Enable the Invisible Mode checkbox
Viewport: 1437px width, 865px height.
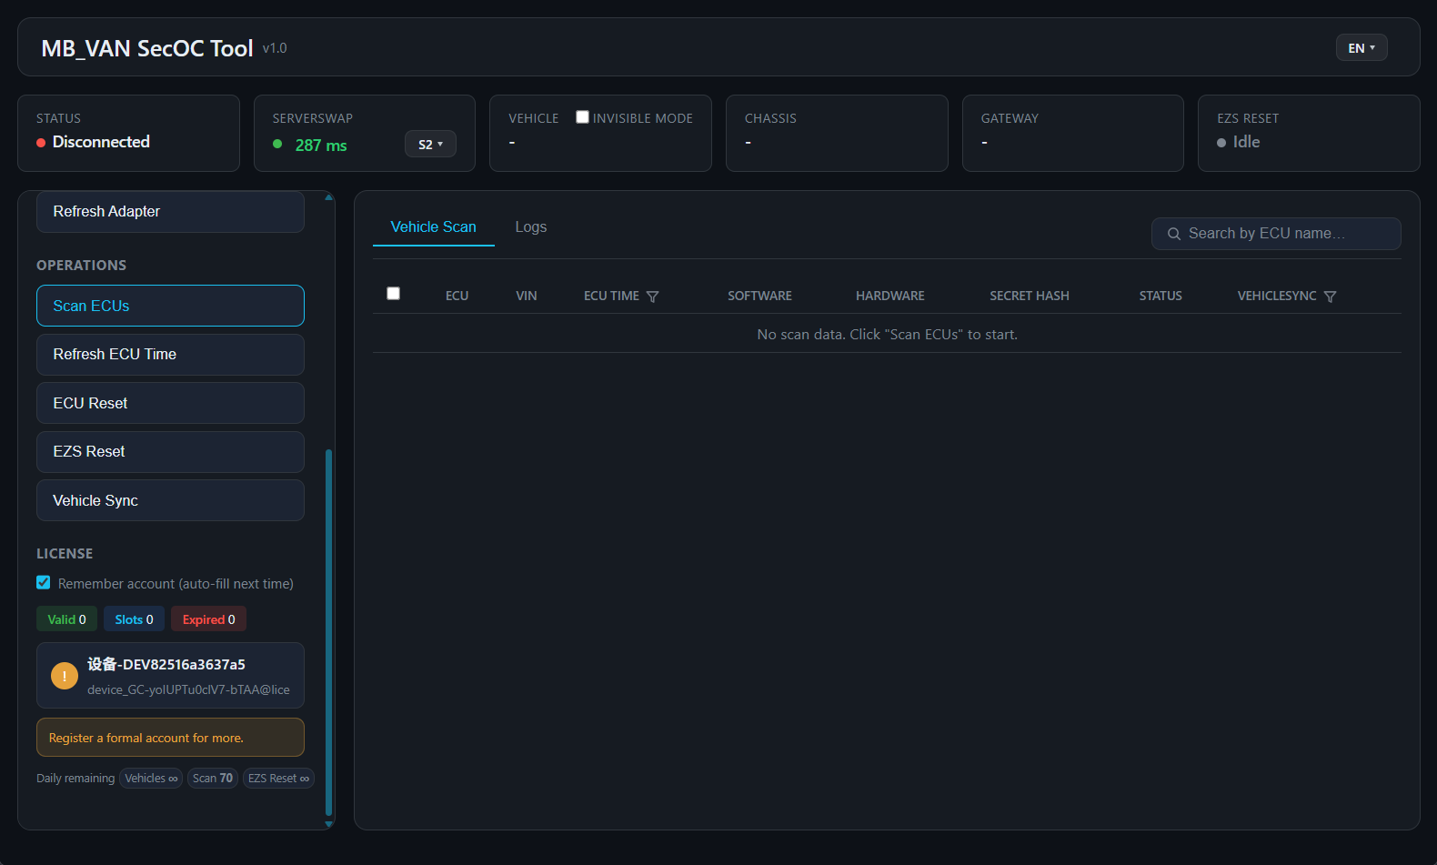tap(582, 116)
